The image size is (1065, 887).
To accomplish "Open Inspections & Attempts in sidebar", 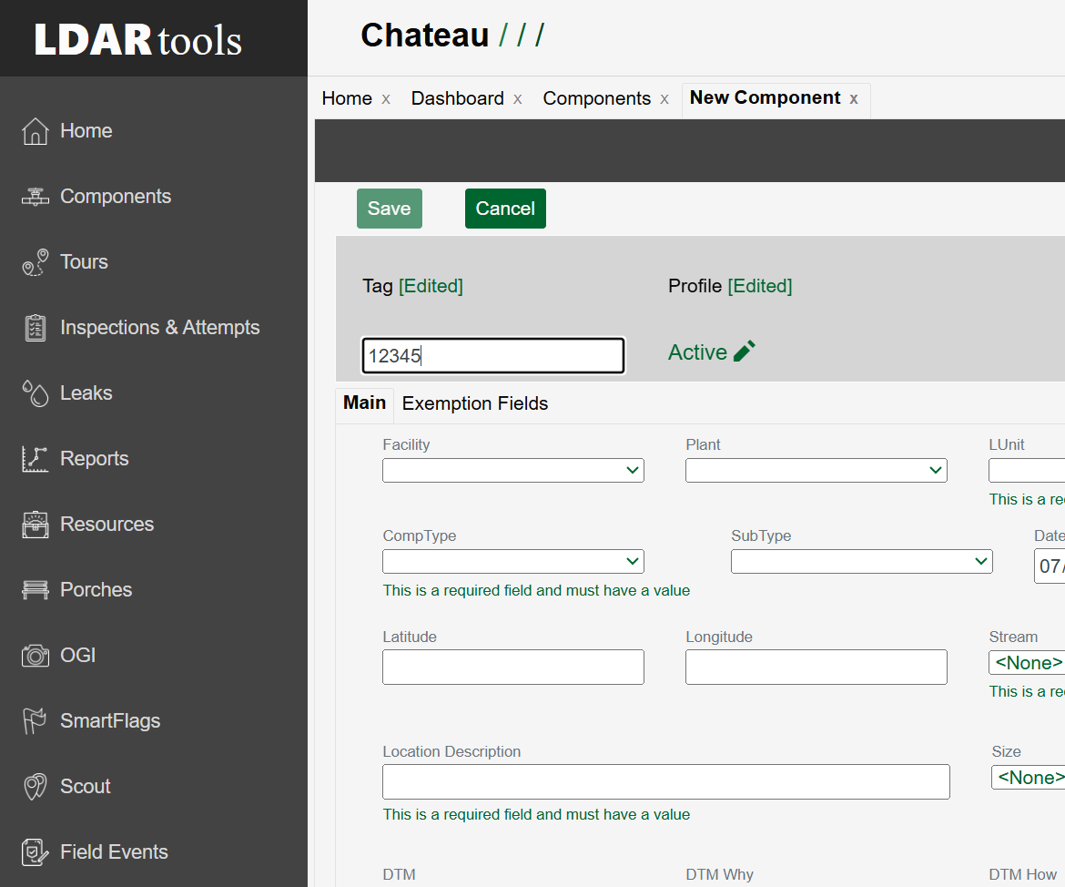I will point(159,328).
